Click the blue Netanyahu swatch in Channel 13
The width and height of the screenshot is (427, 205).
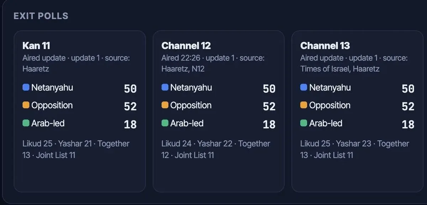(304, 87)
